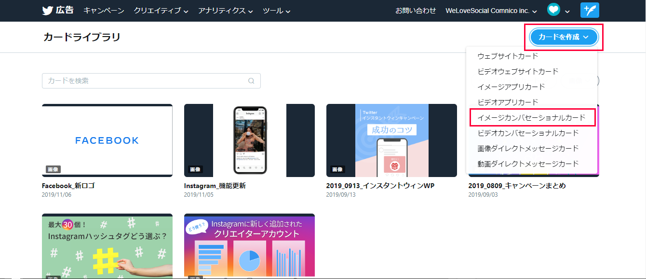Click the カードを作成 button

(x=564, y=37)
